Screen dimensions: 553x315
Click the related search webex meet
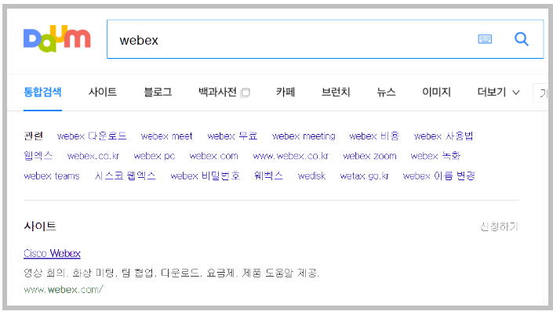point(167,136)
